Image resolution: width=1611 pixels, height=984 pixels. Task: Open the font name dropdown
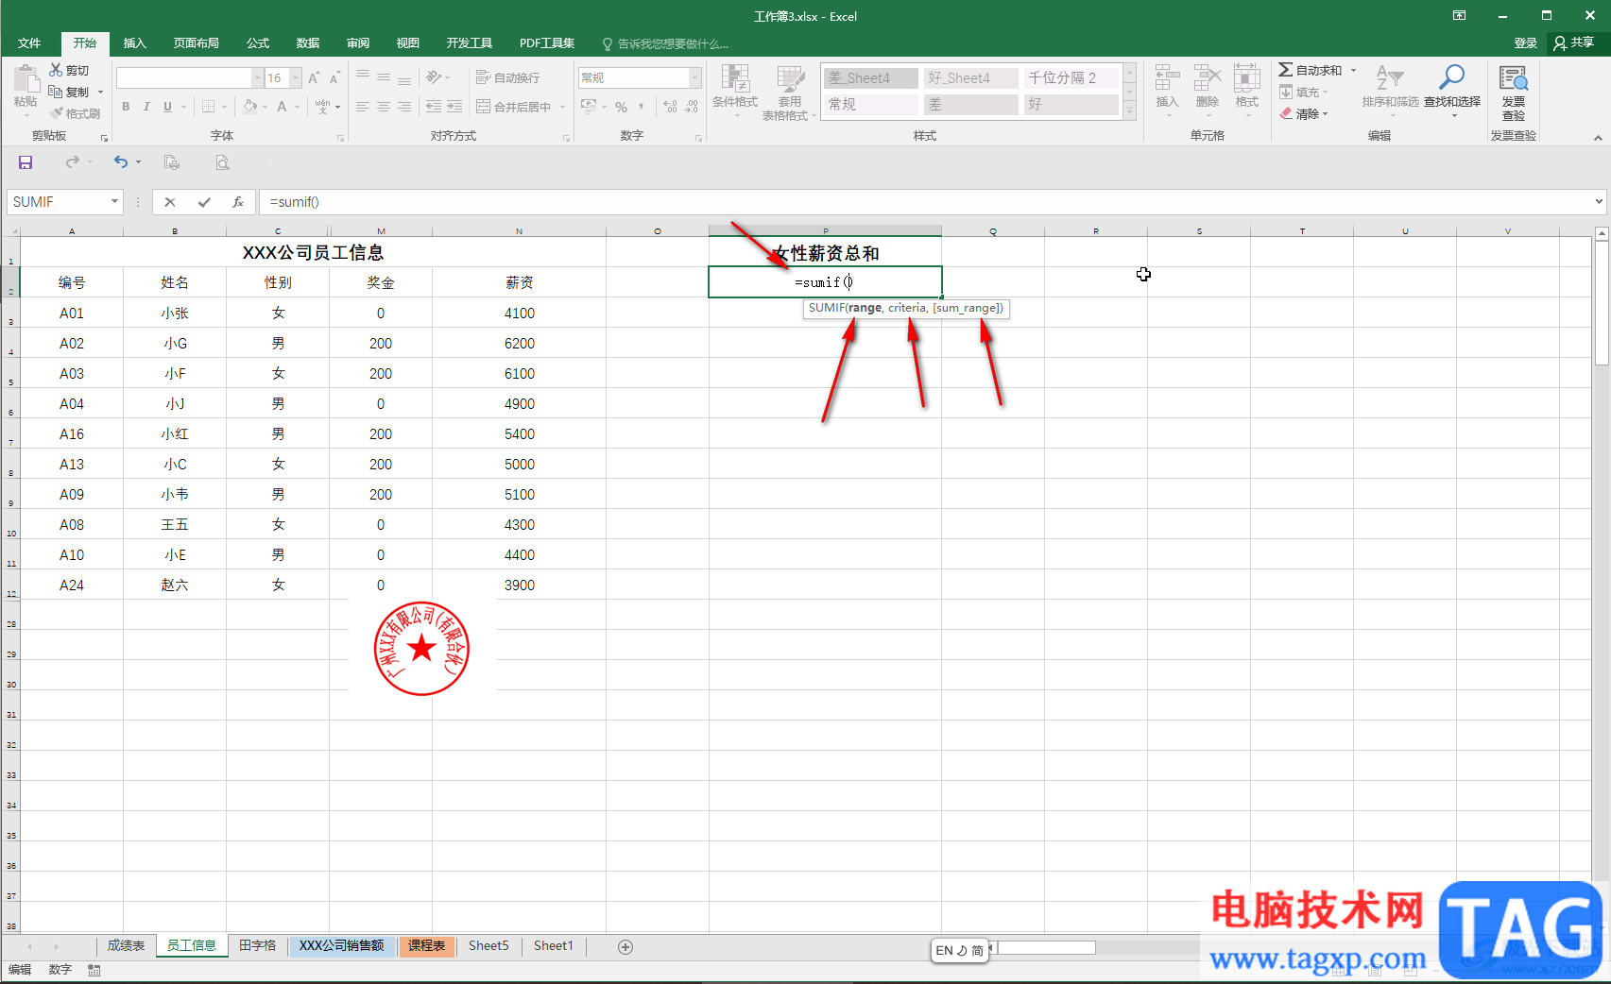tap(257, 77)
